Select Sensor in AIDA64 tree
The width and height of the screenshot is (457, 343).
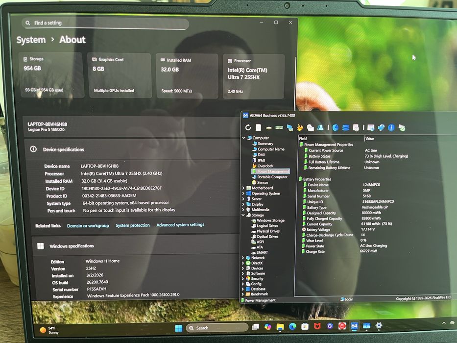260,183
